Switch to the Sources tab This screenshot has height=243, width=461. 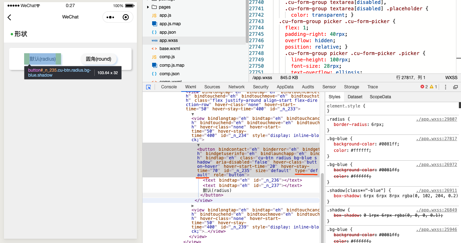click(212, 87)
